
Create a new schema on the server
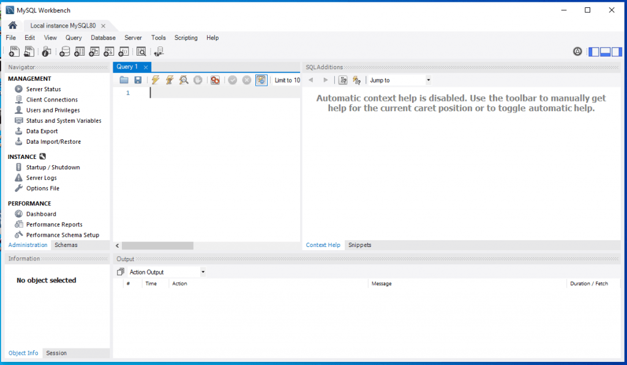click(65, 51)
